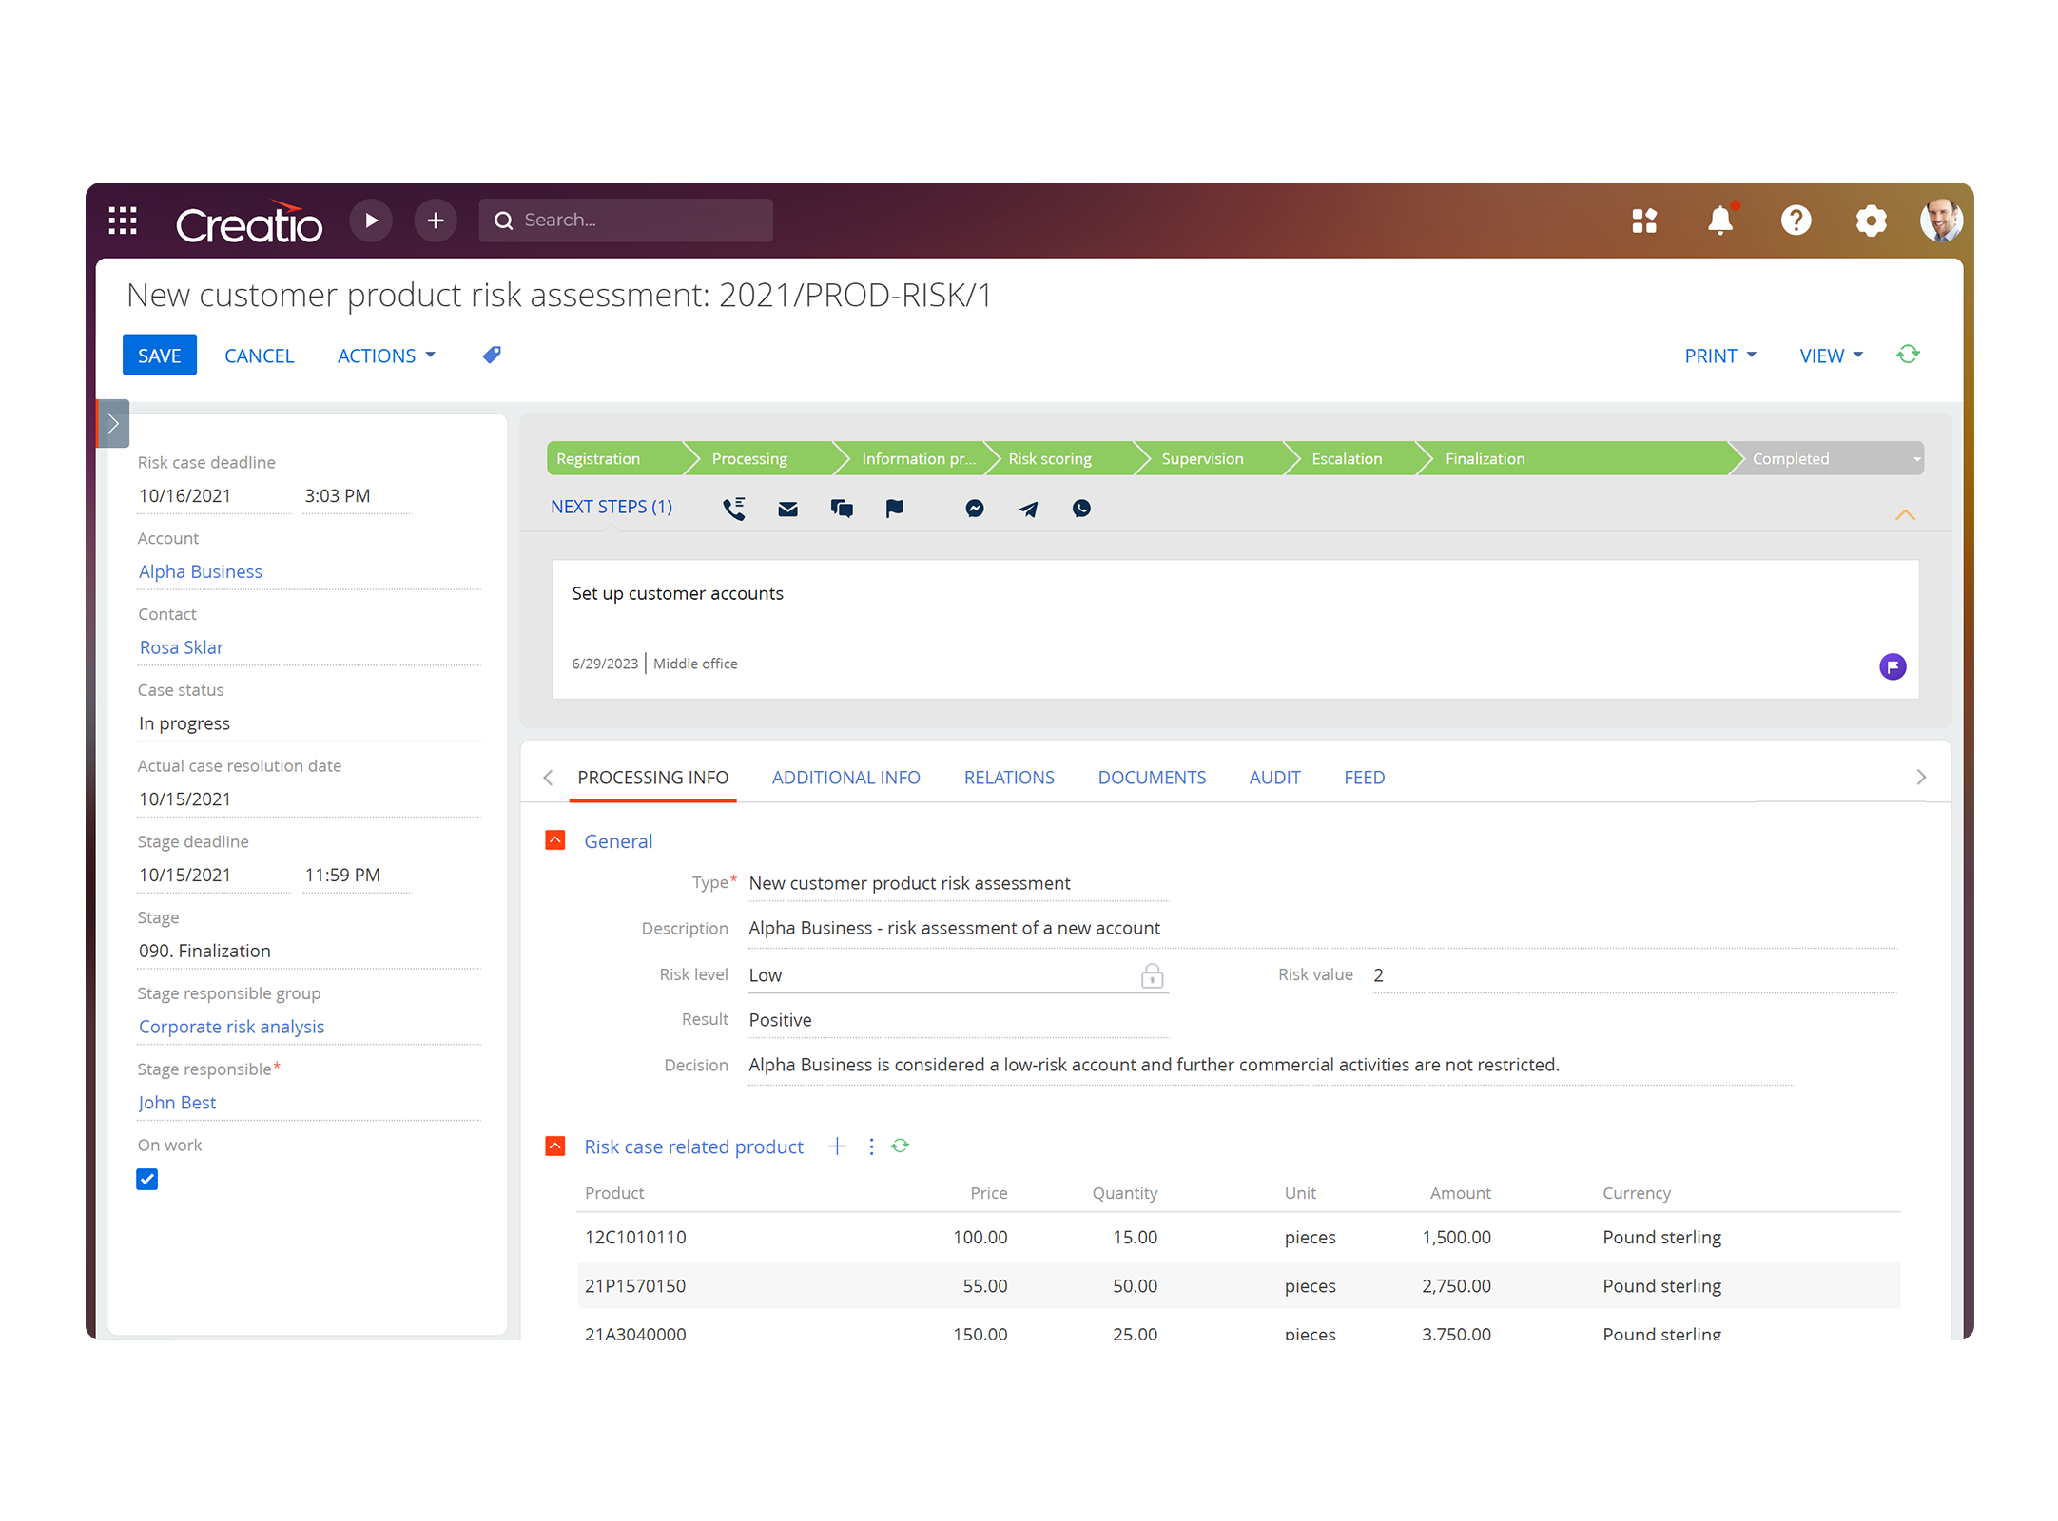Open the application grid menu icon
Image resolution: width=2058 pixels, height=1521 pixels.
tap(123, 221)
